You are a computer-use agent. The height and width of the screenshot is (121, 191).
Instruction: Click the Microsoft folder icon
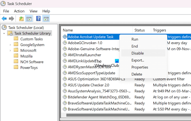[16, 50]
